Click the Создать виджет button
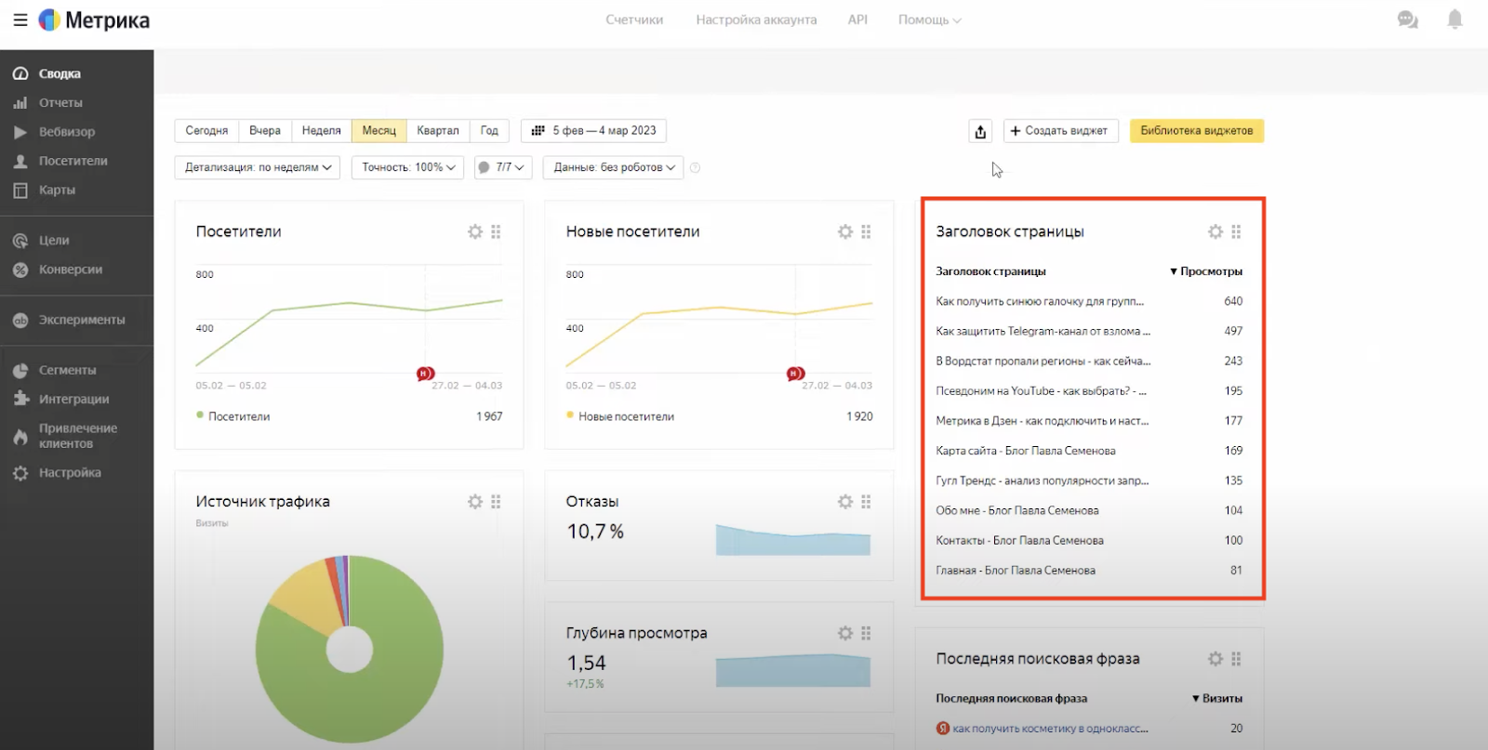The width and height of the screenshot is (1488, 750). [x=1059, y=131]
